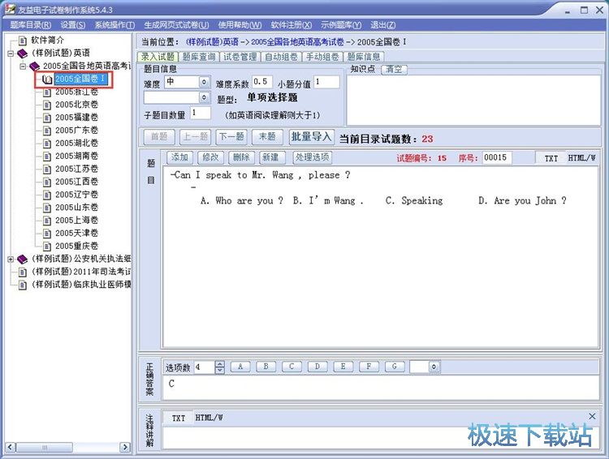The width and height of the screenshot is (609, 459).
Task: Switch to the 题库查询 tab
Action: (x=199, y=57)
